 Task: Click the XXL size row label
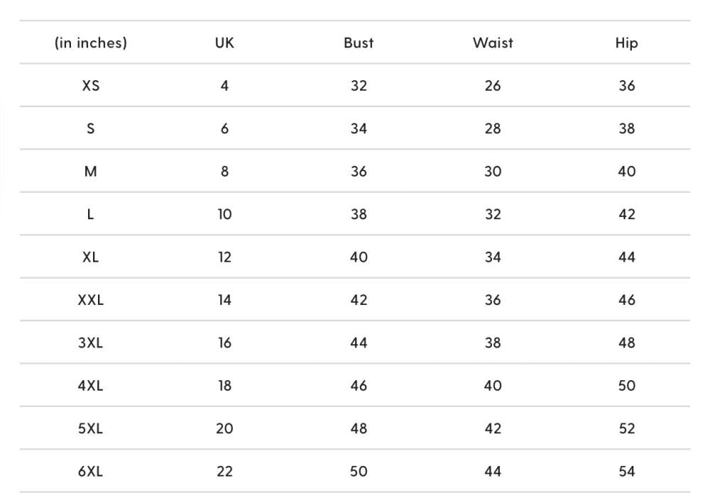[91, 300]
